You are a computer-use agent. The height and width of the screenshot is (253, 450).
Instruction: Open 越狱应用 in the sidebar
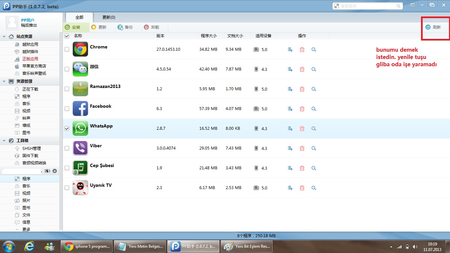click(30, 44)
